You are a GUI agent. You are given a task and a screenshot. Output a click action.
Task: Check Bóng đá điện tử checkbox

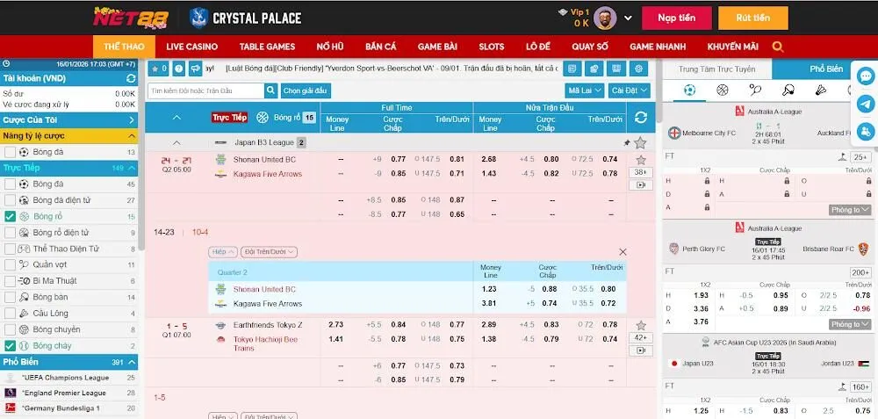(10, 200)
